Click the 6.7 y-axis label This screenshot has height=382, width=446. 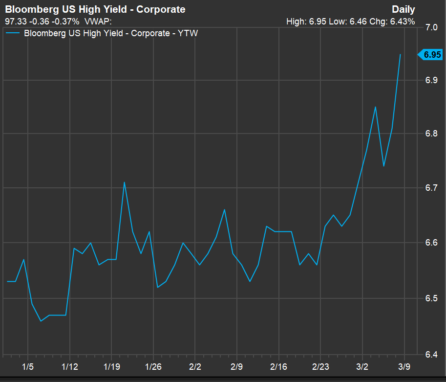tap(431, 188)
